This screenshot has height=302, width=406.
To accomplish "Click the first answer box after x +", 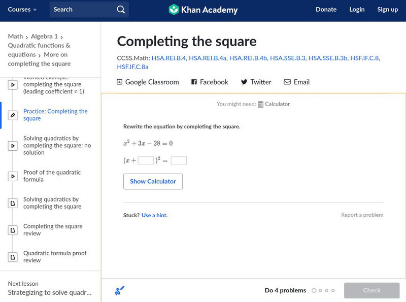I will point(146,160).
